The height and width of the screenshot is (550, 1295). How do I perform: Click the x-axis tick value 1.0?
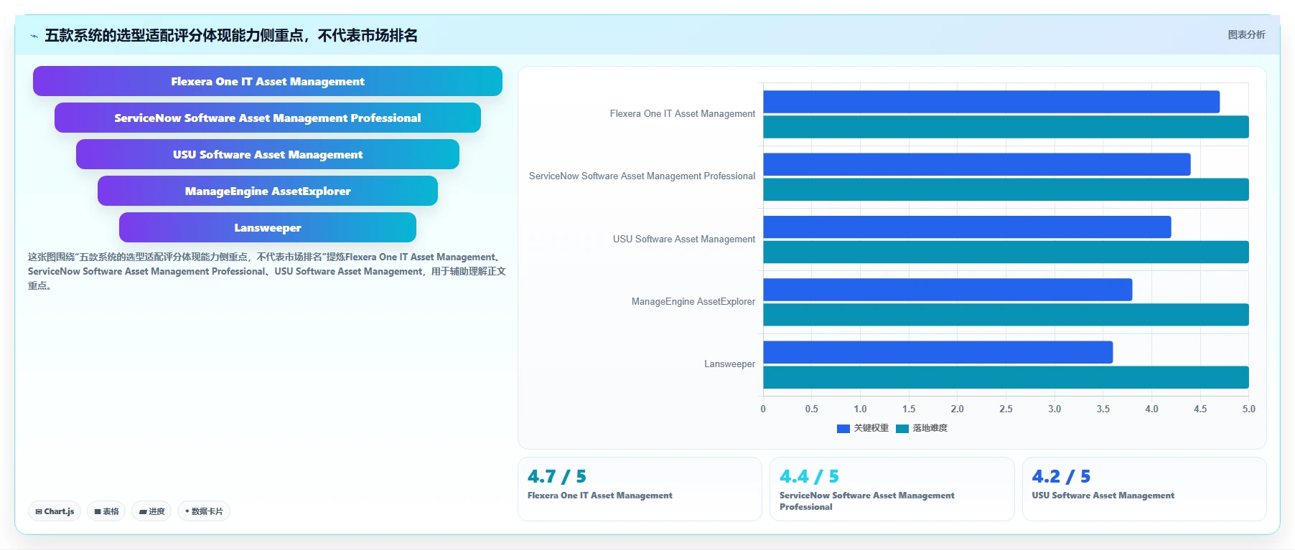click(860, 409)
